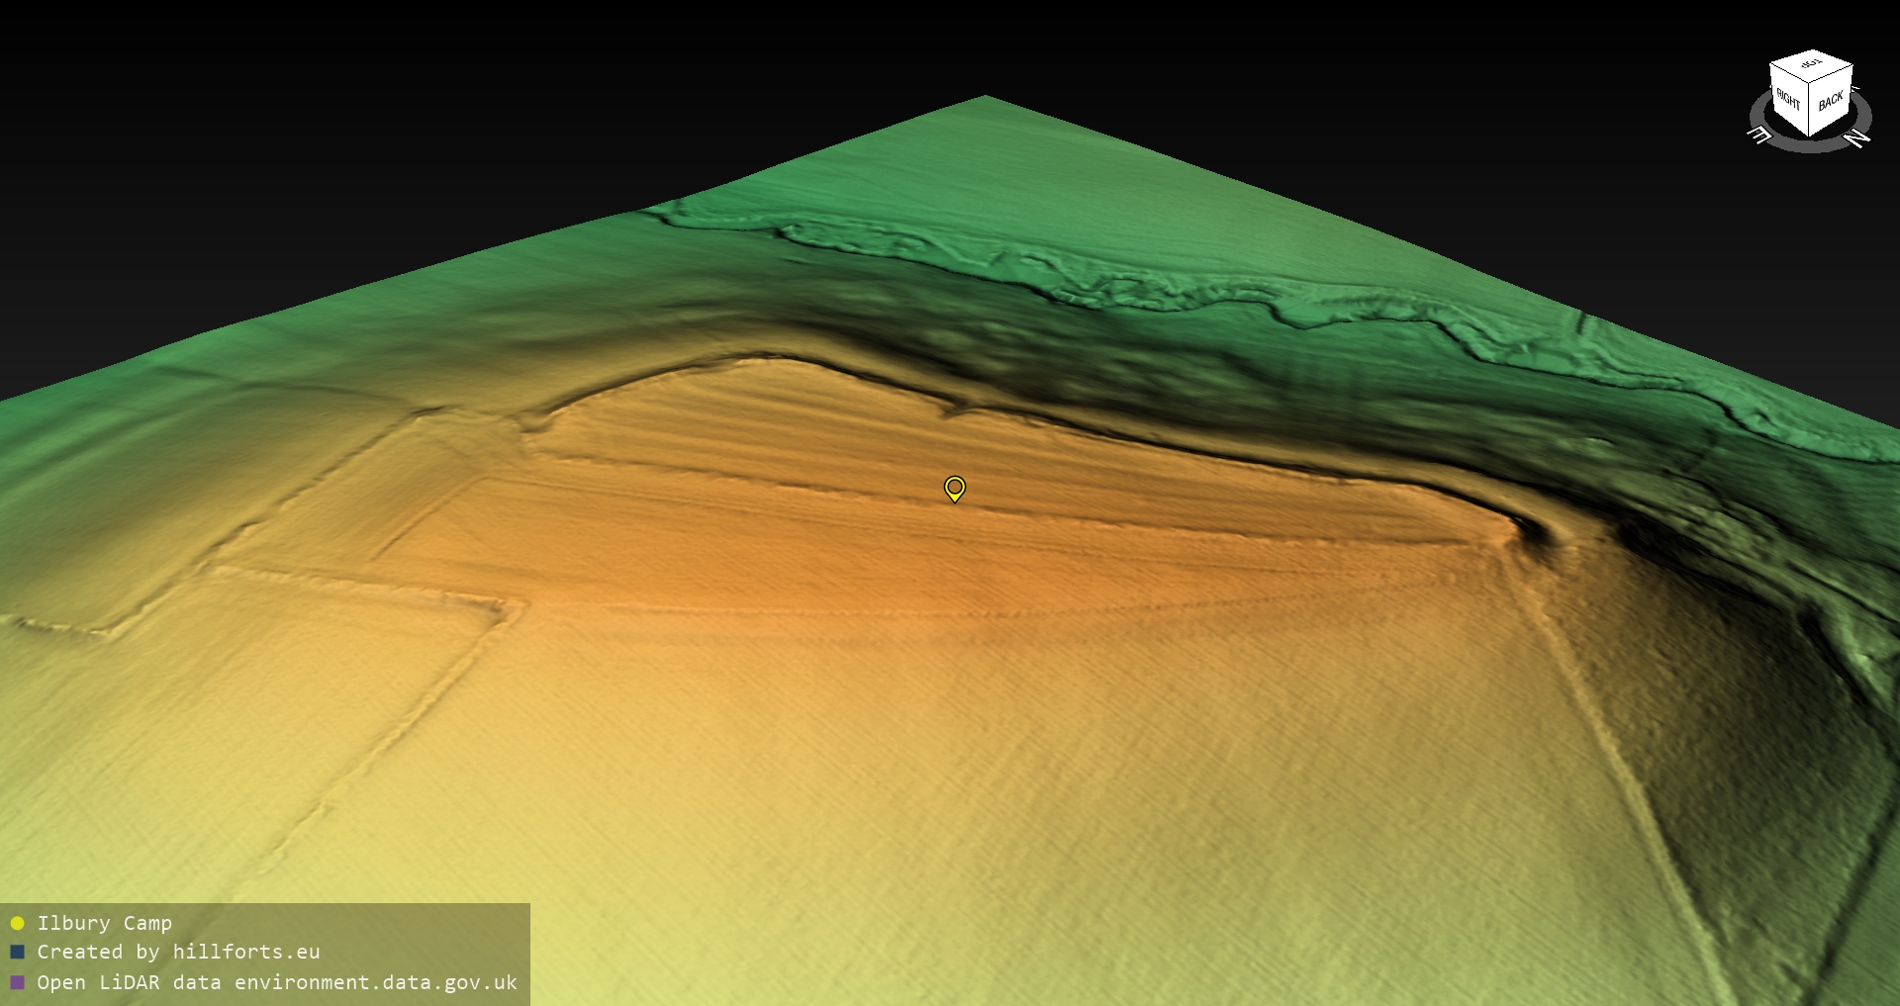Click the dark blue square legend swatch
This screenshot has width=1900, height=1006.
pyautogui.click(x=17, y=953)
